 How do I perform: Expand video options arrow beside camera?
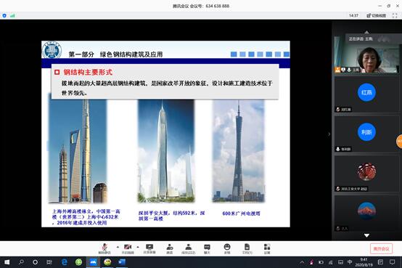138,247
